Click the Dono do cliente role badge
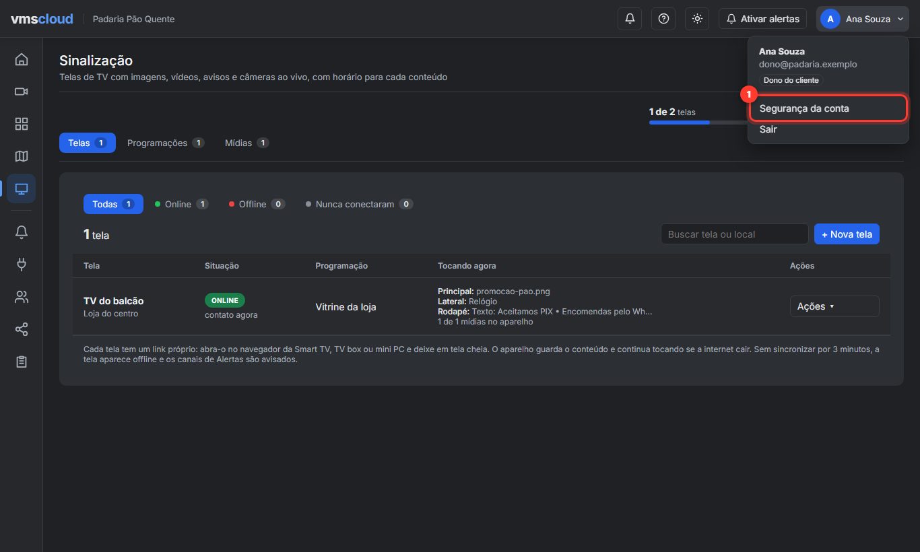 coord(791,80)
